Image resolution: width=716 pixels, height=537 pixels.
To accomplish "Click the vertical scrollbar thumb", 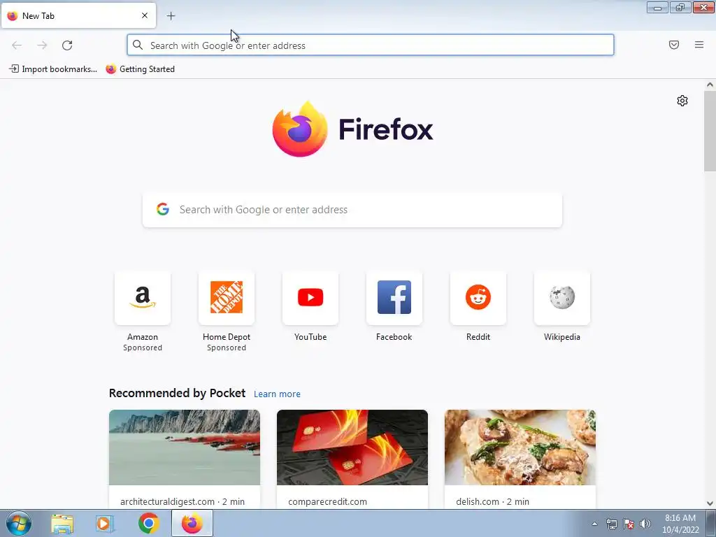I will [x=710, y=131].
